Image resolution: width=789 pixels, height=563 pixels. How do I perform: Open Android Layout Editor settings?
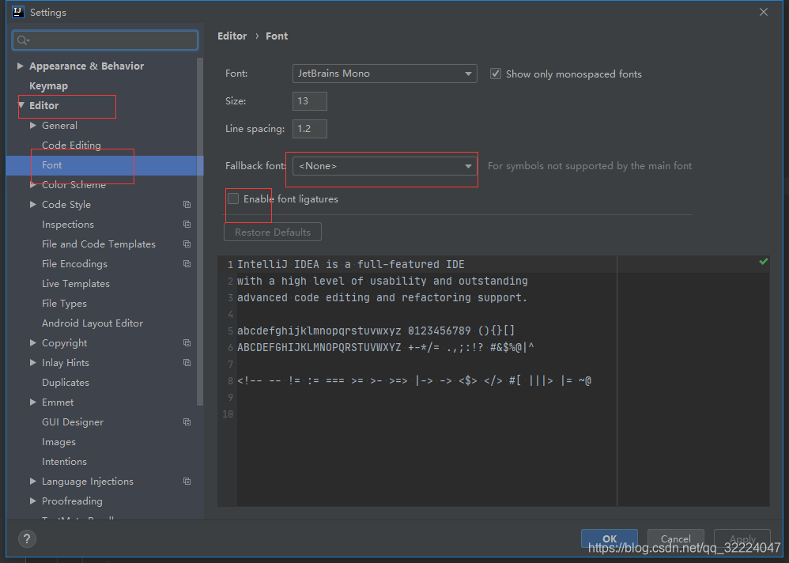tap(92, 323)
